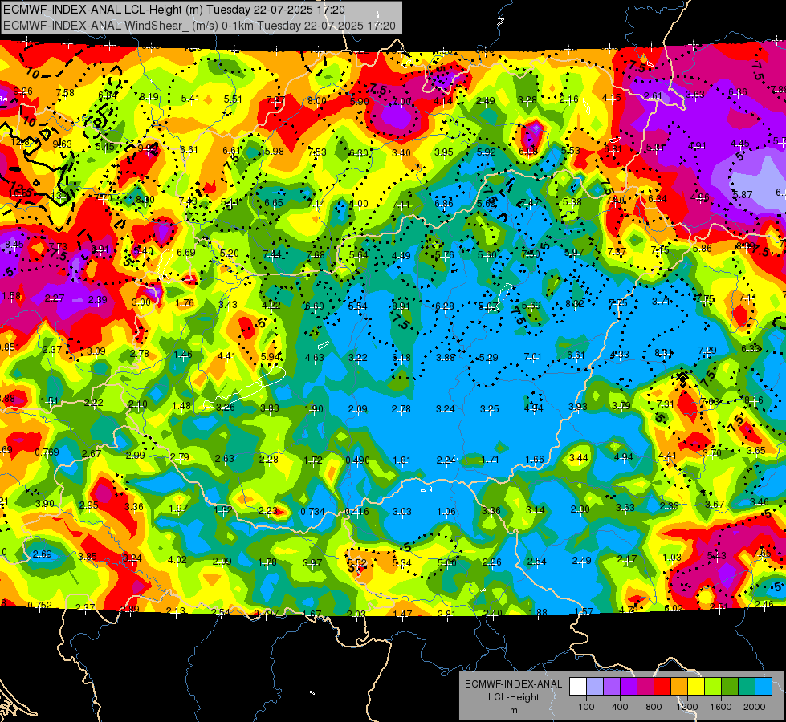The height and width of the screenshot is (722, 786).
Task: Click the yellow legend swatch
Action: [696, 687]
